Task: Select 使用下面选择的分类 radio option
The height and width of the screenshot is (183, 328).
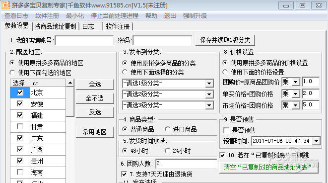Action: [125, 72]
